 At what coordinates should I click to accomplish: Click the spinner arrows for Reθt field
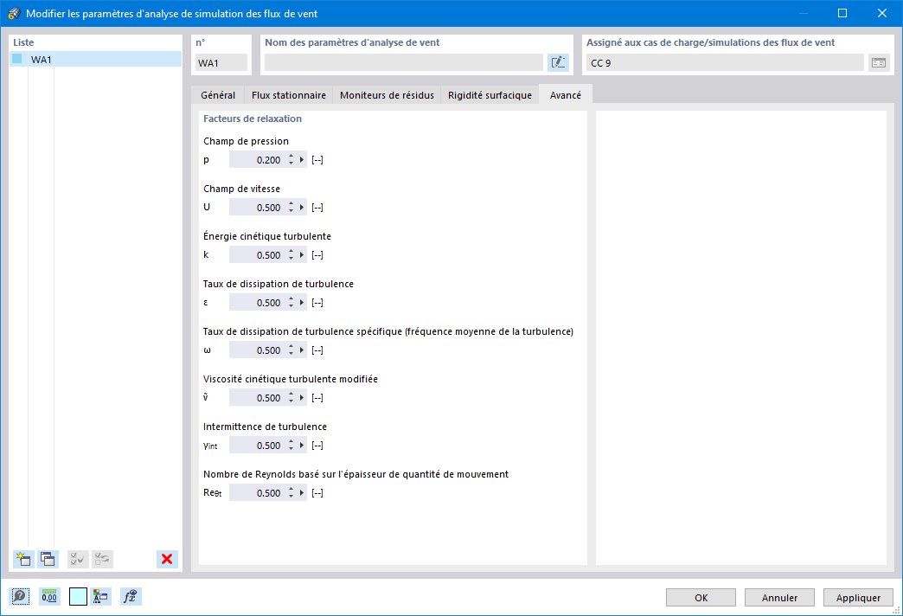point(291,492)
